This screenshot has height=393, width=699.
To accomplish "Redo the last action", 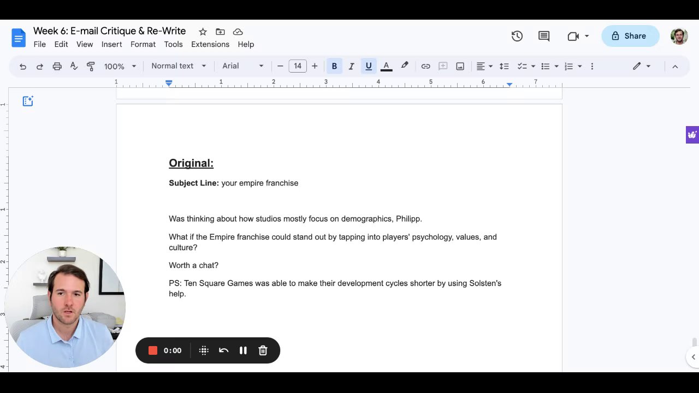I will click(x=39, y=66).
